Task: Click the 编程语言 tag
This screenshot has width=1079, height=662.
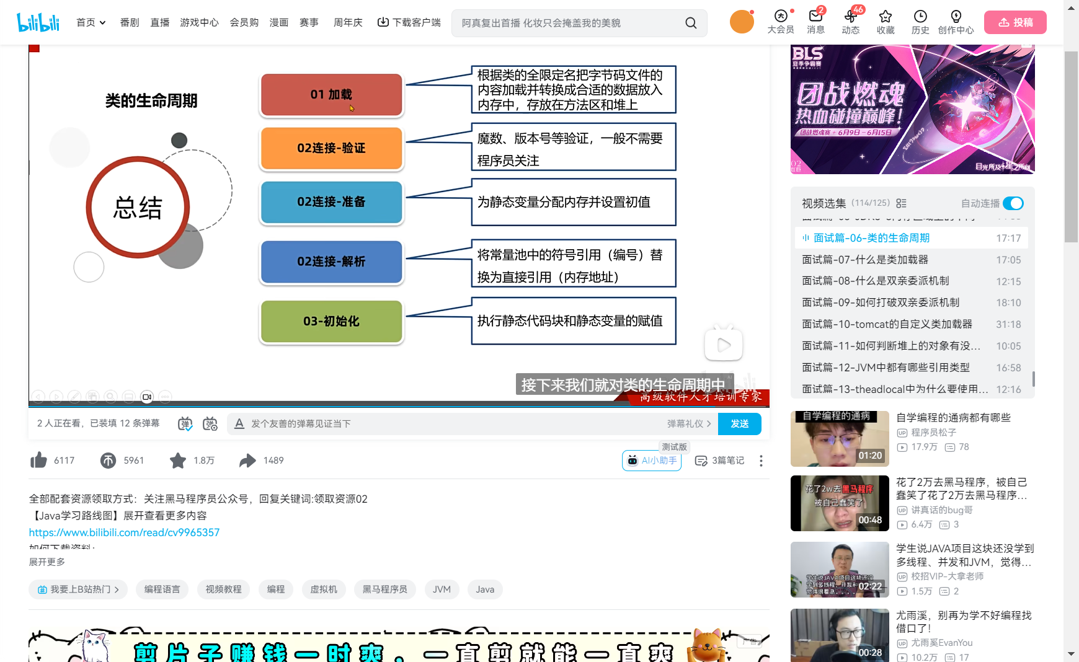Action: point(162,589)
